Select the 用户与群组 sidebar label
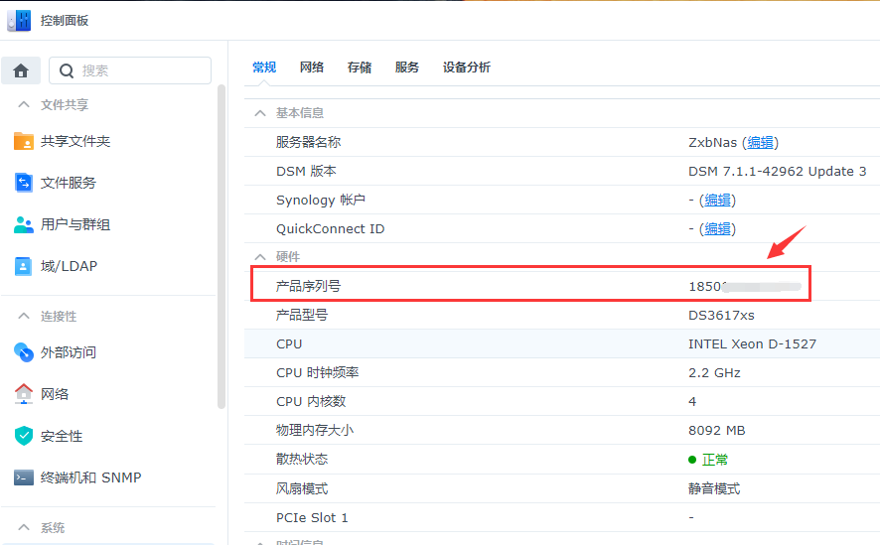This screenshot has height=545, width=880. [75, 224]
